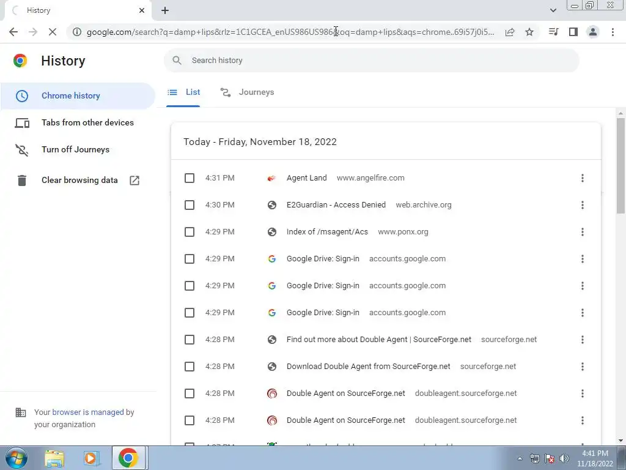Viewport: 626px width, 470px height.
Task: Check the E2Guardian - Access Denied checkbox
Action: point(190,205)
